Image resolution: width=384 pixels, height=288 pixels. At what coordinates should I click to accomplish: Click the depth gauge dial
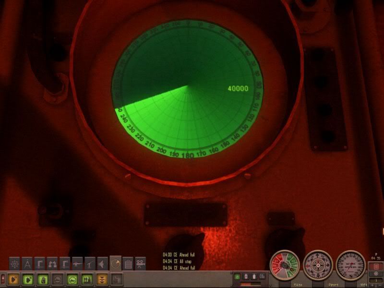point(351,265)
